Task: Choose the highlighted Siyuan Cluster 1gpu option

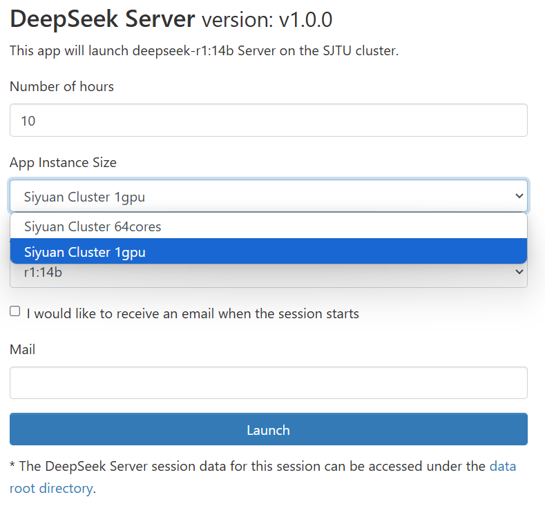Action: (x=268, y=251)
